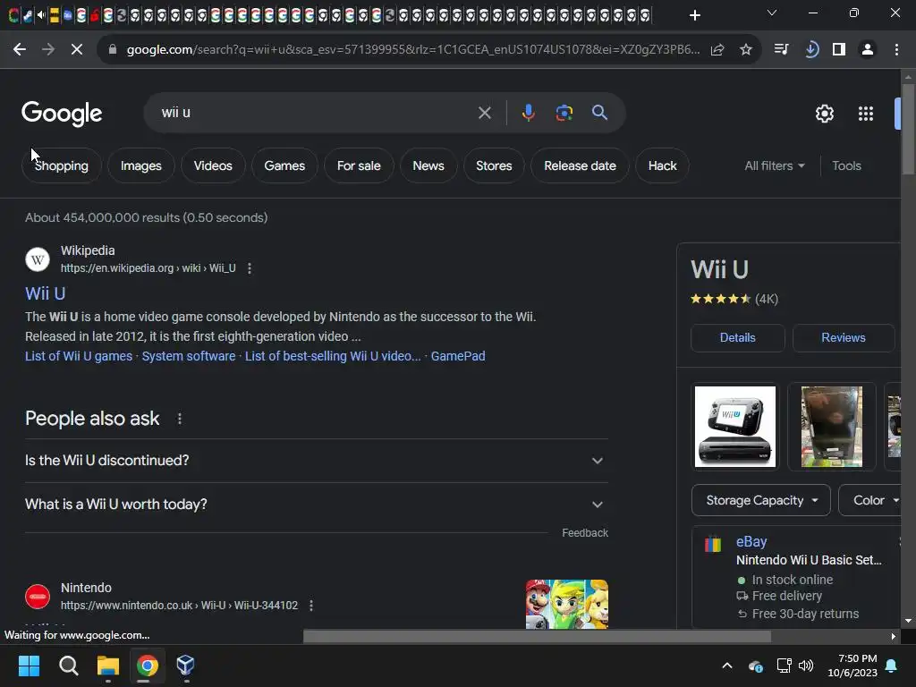Open the Windows Start menu
916x687 pixels.
29,666
